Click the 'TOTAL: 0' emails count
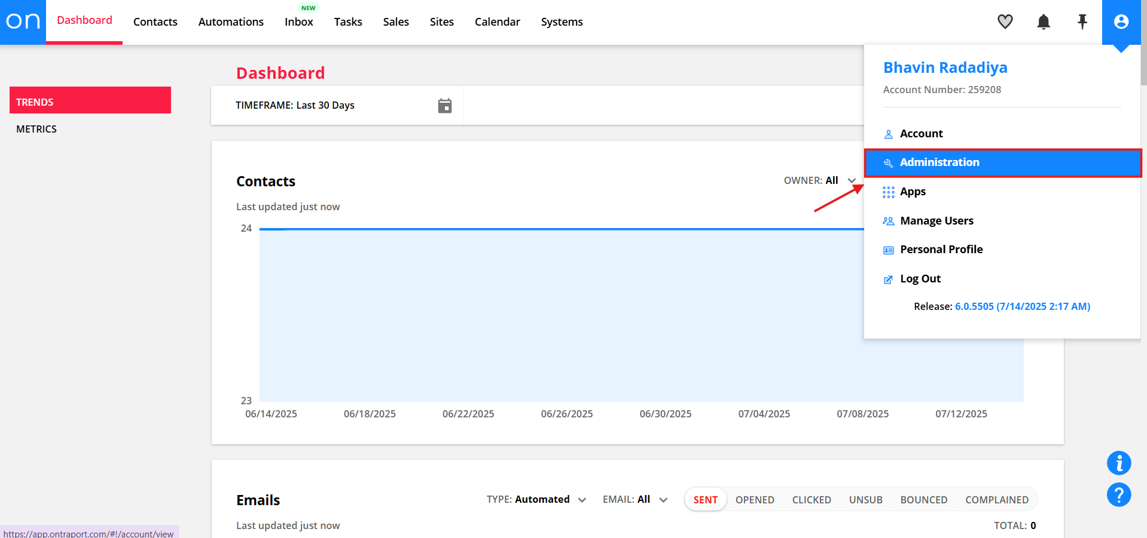The width and height of the screenshot is (1147, 538). coord(1015,525)
